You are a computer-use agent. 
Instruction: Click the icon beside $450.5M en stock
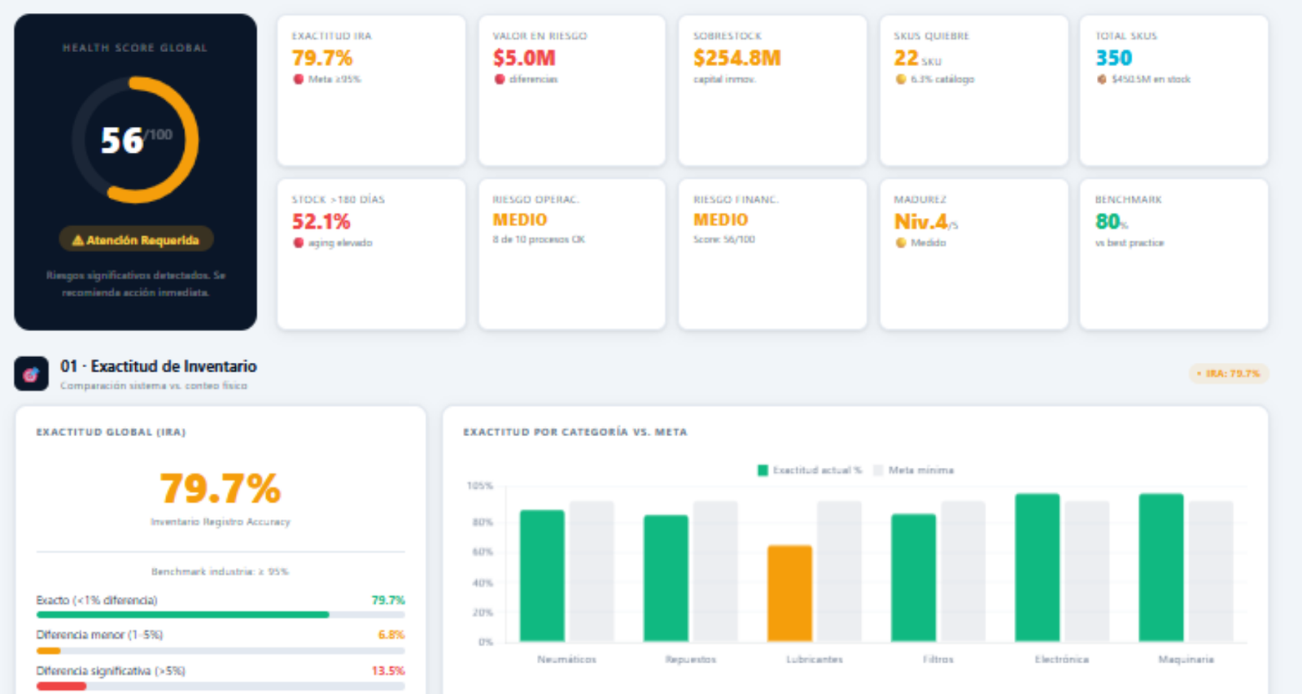(1101, 79)
